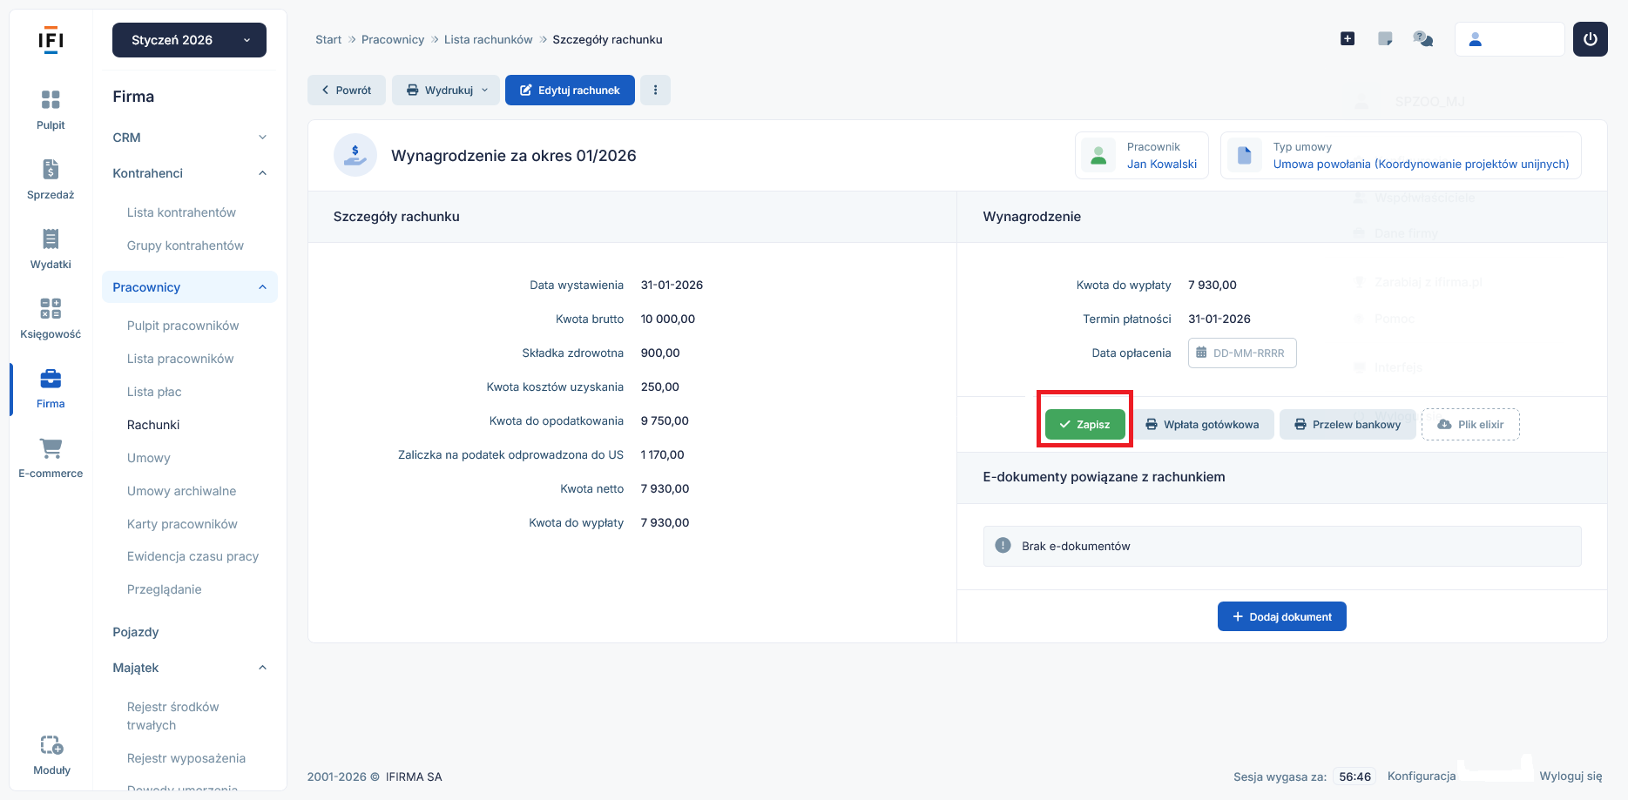Select Lista płac in Pracownicy menu
The height and width of the screenshot is (800, 1628).
(x=154, y=392)
